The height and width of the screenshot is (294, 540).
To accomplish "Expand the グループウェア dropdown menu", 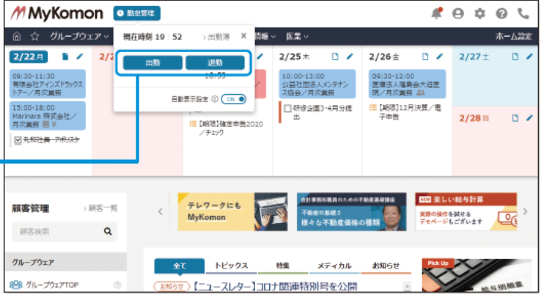I will 79,37.
